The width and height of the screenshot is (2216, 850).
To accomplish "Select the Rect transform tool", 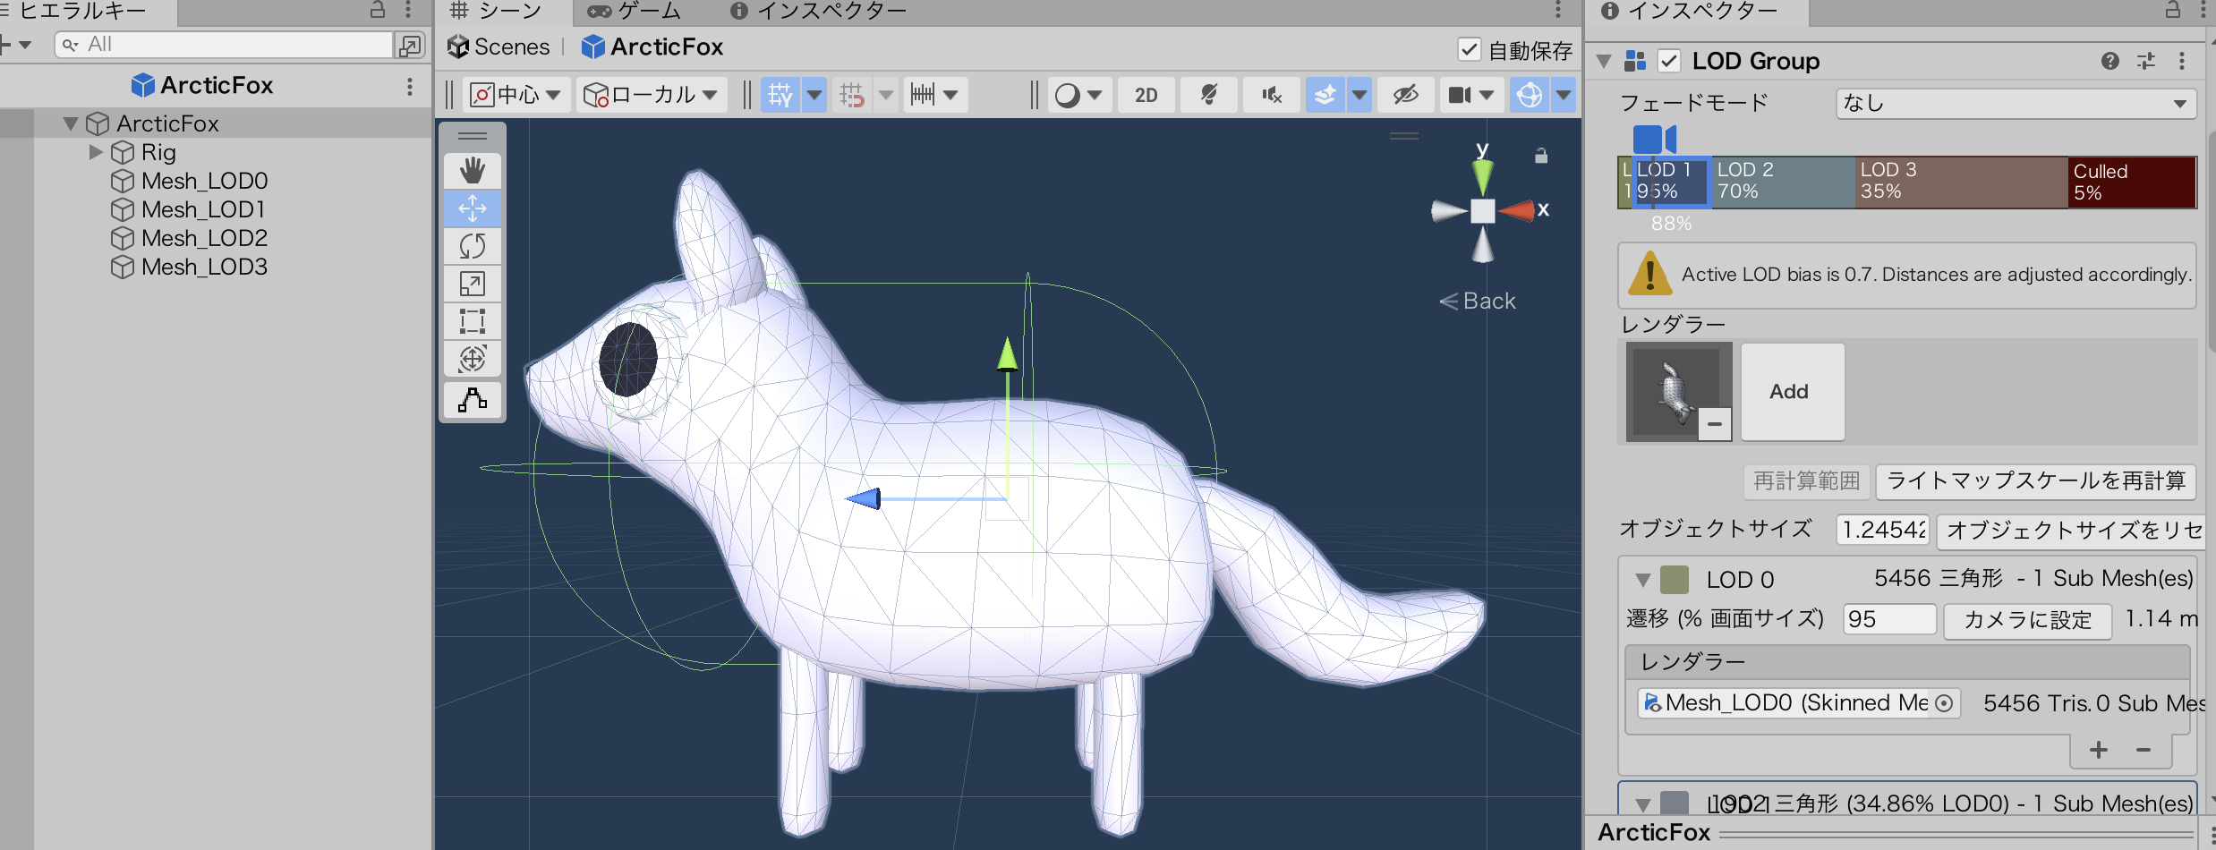I will pos(473,321).
